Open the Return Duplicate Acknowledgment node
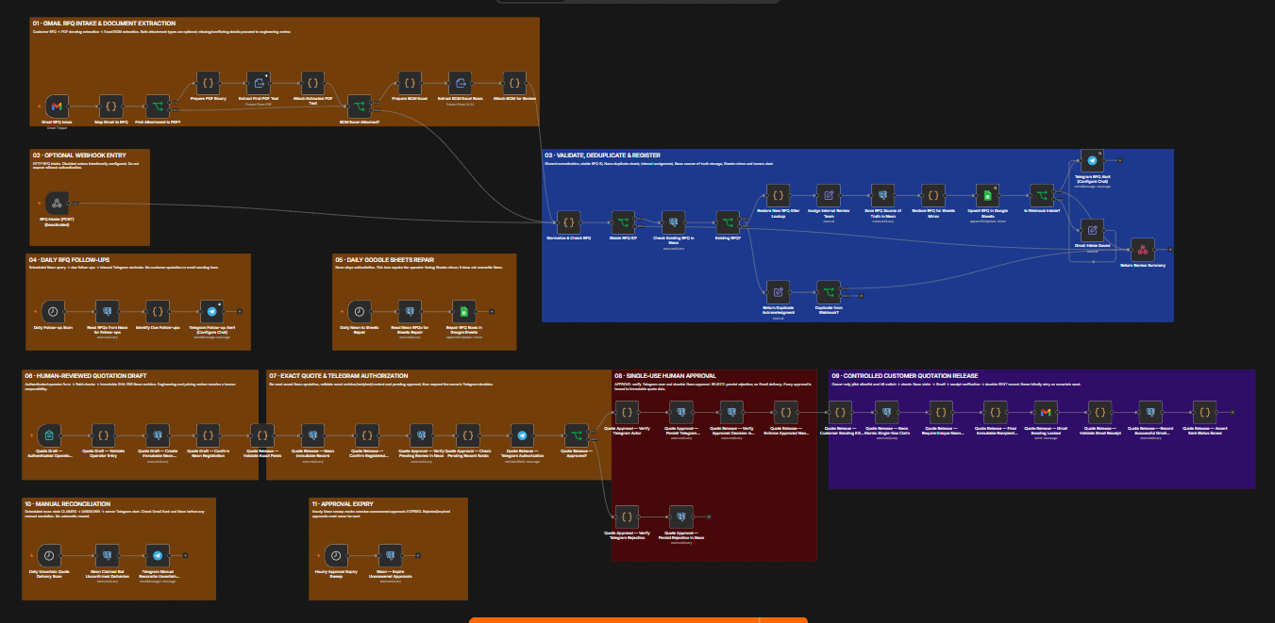The width and height of the screenshot is (1275, 623). (778, 290)
